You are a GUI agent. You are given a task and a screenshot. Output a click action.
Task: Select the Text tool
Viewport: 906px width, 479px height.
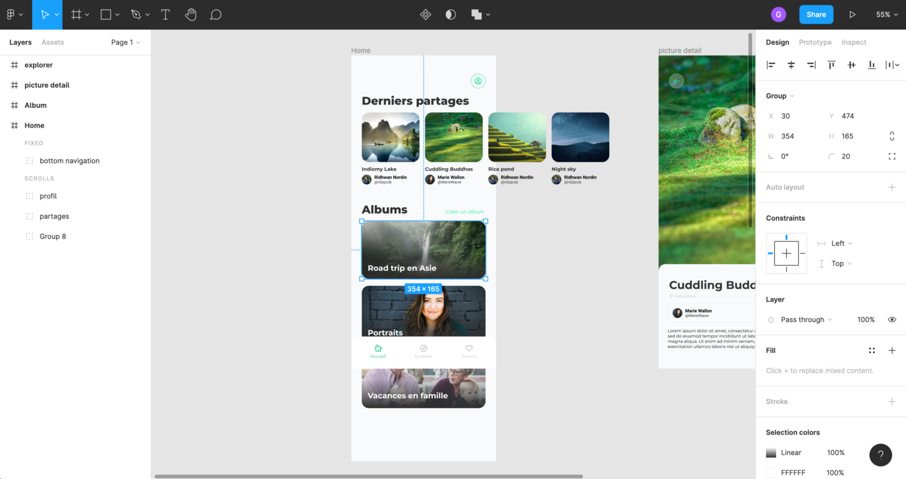click(165, 14)
